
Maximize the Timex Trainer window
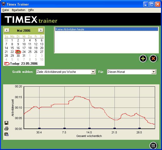[x=152, y=4]
